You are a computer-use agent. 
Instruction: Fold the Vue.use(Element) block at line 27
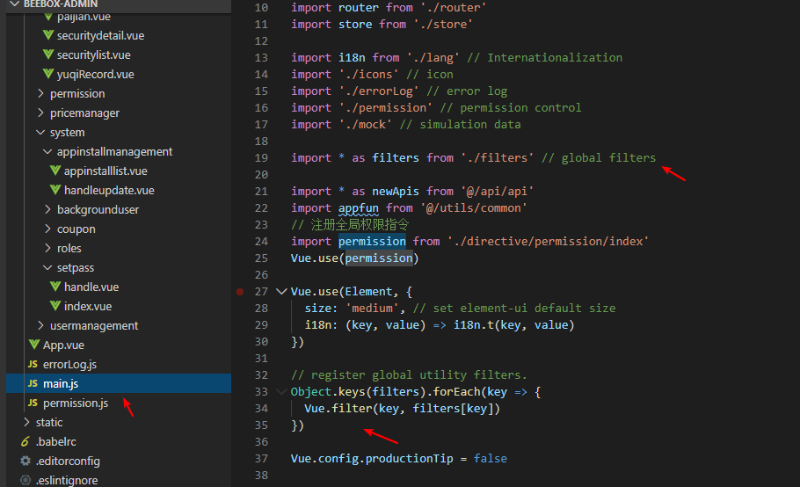(281, 292)
